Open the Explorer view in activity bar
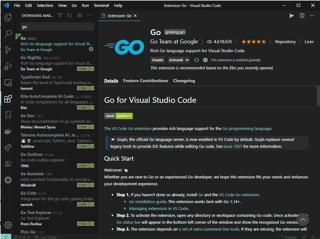Image resolution: width=320 pixels, height=239 pixels. tap(8, 17)
